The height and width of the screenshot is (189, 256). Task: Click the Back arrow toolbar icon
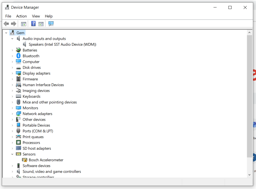[x=6, y=24]
